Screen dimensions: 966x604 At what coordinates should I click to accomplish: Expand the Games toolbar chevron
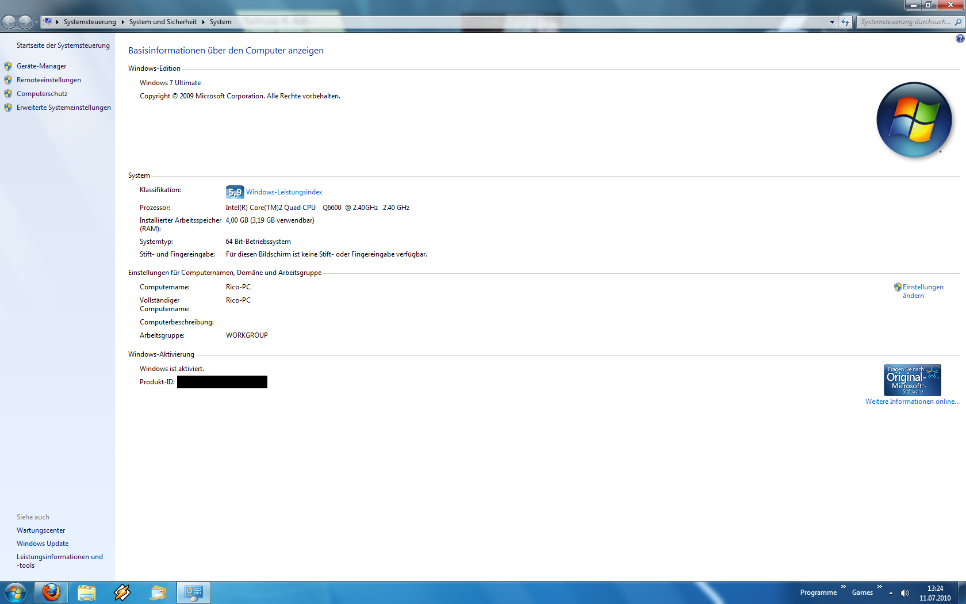tap(880, 587)
